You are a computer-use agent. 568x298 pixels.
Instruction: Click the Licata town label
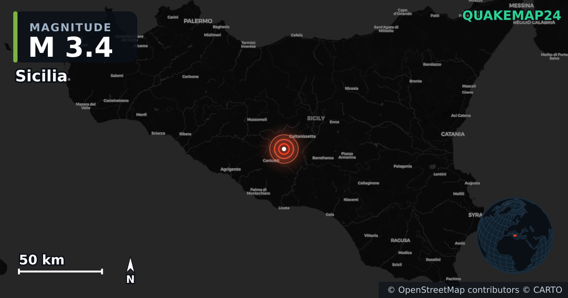click(x=284, y=208)
